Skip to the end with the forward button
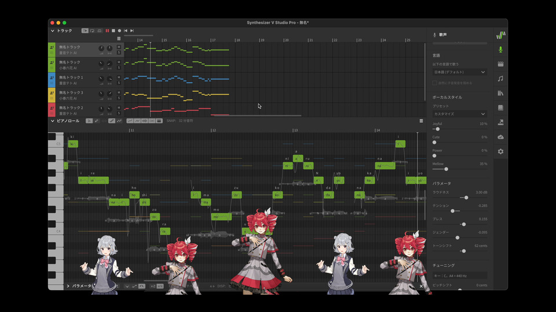The image size is (556, 312). pyautogui.click(x=132, y=31)
